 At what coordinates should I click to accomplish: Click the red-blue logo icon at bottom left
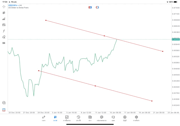tap(4, 110)
